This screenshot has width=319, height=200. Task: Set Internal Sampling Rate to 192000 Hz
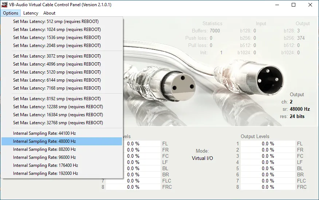coord(46,173)
